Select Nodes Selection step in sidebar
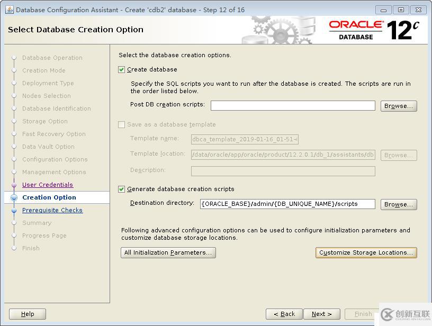The width and height of the screenshot is (432, 326). pos(47,96)
